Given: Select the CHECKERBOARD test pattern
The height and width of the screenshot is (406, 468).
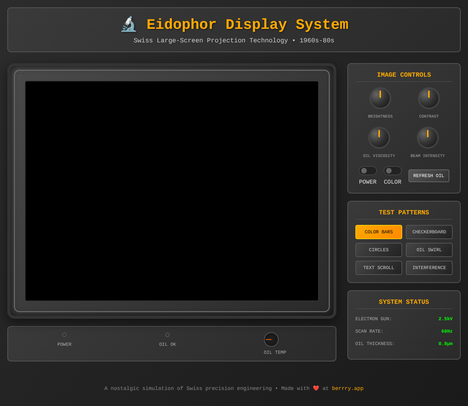Looking at the screenshot, I should [429, 232].
